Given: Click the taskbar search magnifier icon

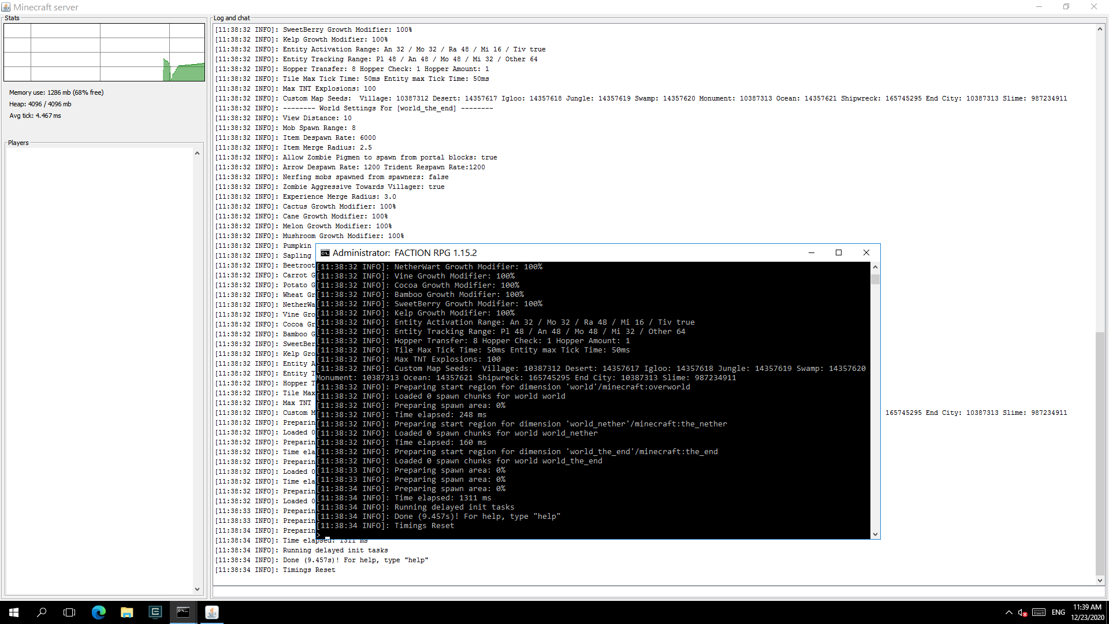Looking at the screenshot, I should click(42, 612).
